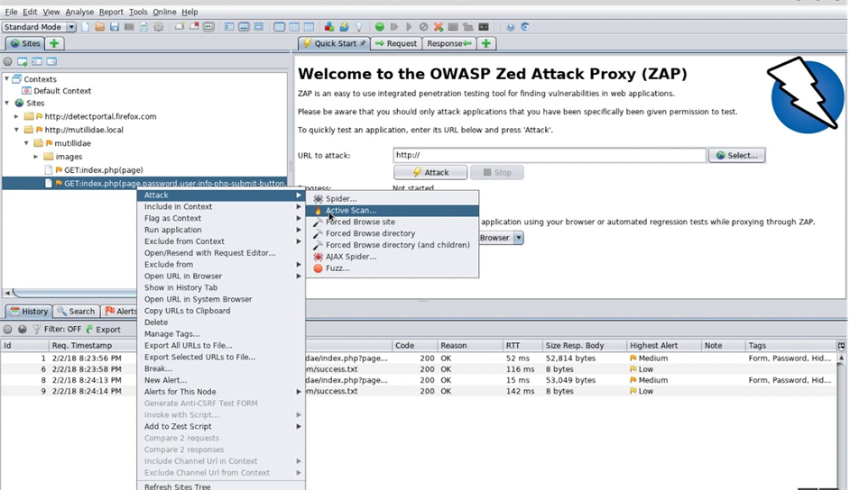This screenshot has height=490, width=850.
Task: Launch Active Scan from the Attack submenu
Action: coord(351,210)
